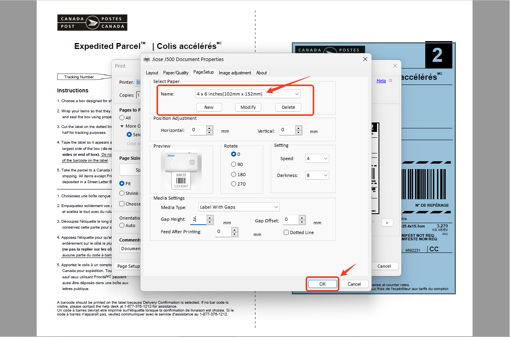Close the Jiose J500 Document Properties dialog
This screenshot has width=510, height=337.
(365, 59)
